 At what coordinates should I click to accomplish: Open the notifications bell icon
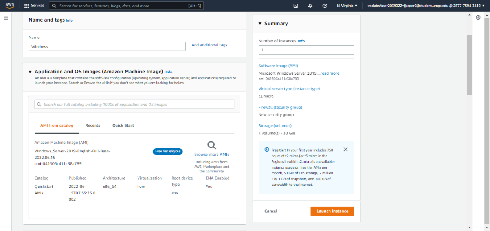(x=310, y=6)
